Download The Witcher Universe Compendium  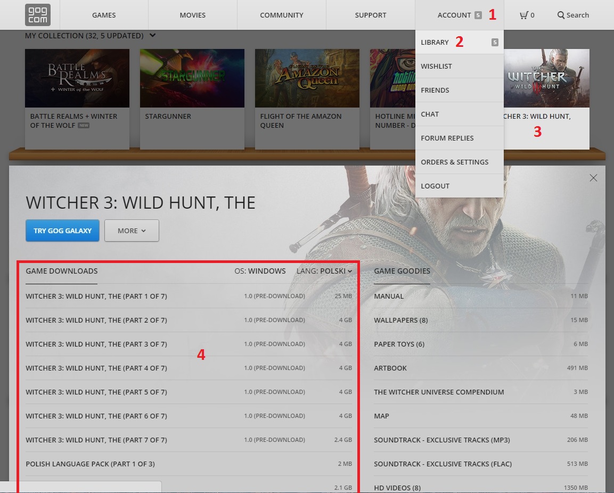tap(481, 392)
